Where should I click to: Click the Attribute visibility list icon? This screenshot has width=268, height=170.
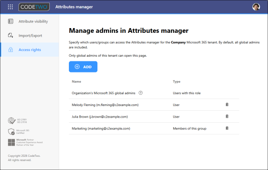[11, 21]
